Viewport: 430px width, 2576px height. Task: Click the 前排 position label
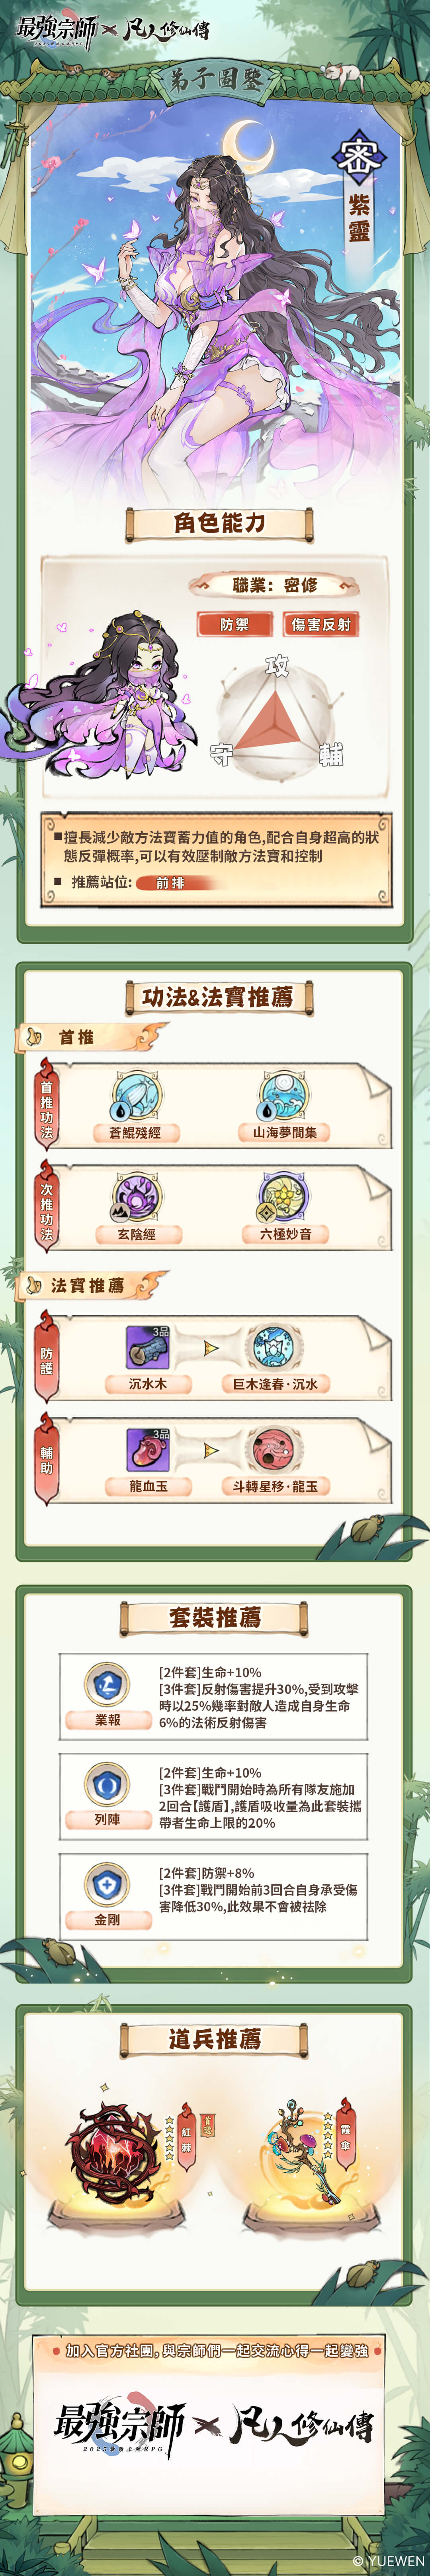tap(172, 883)
